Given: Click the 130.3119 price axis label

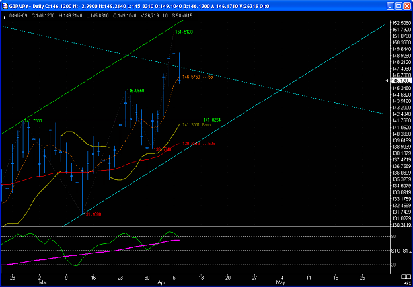Looking at the screenshot, I should [x=402, y=225].
